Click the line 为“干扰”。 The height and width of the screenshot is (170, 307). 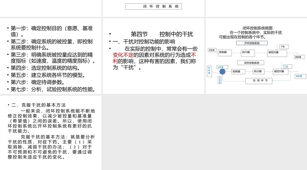127,68
